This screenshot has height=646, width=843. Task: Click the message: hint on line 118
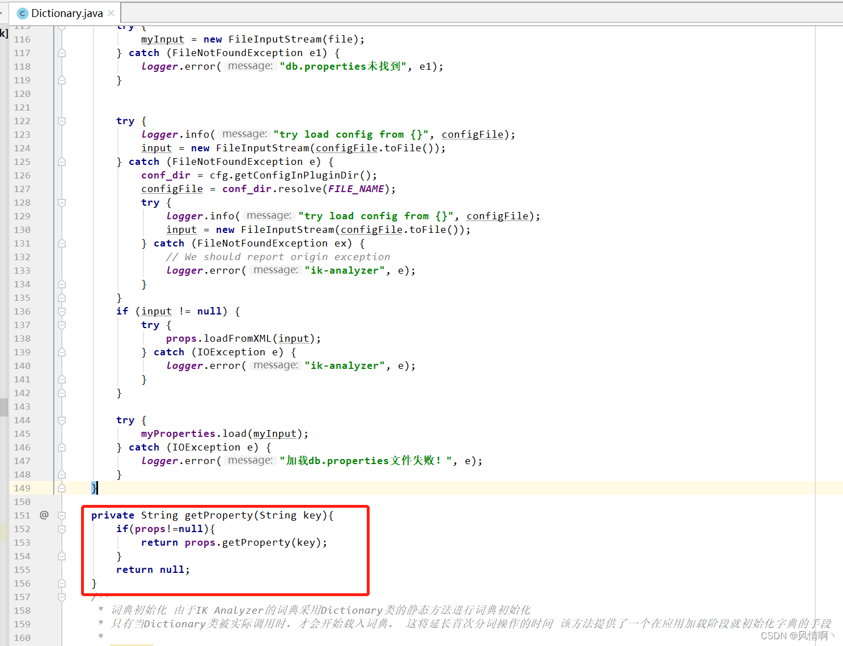coord(250,66)
